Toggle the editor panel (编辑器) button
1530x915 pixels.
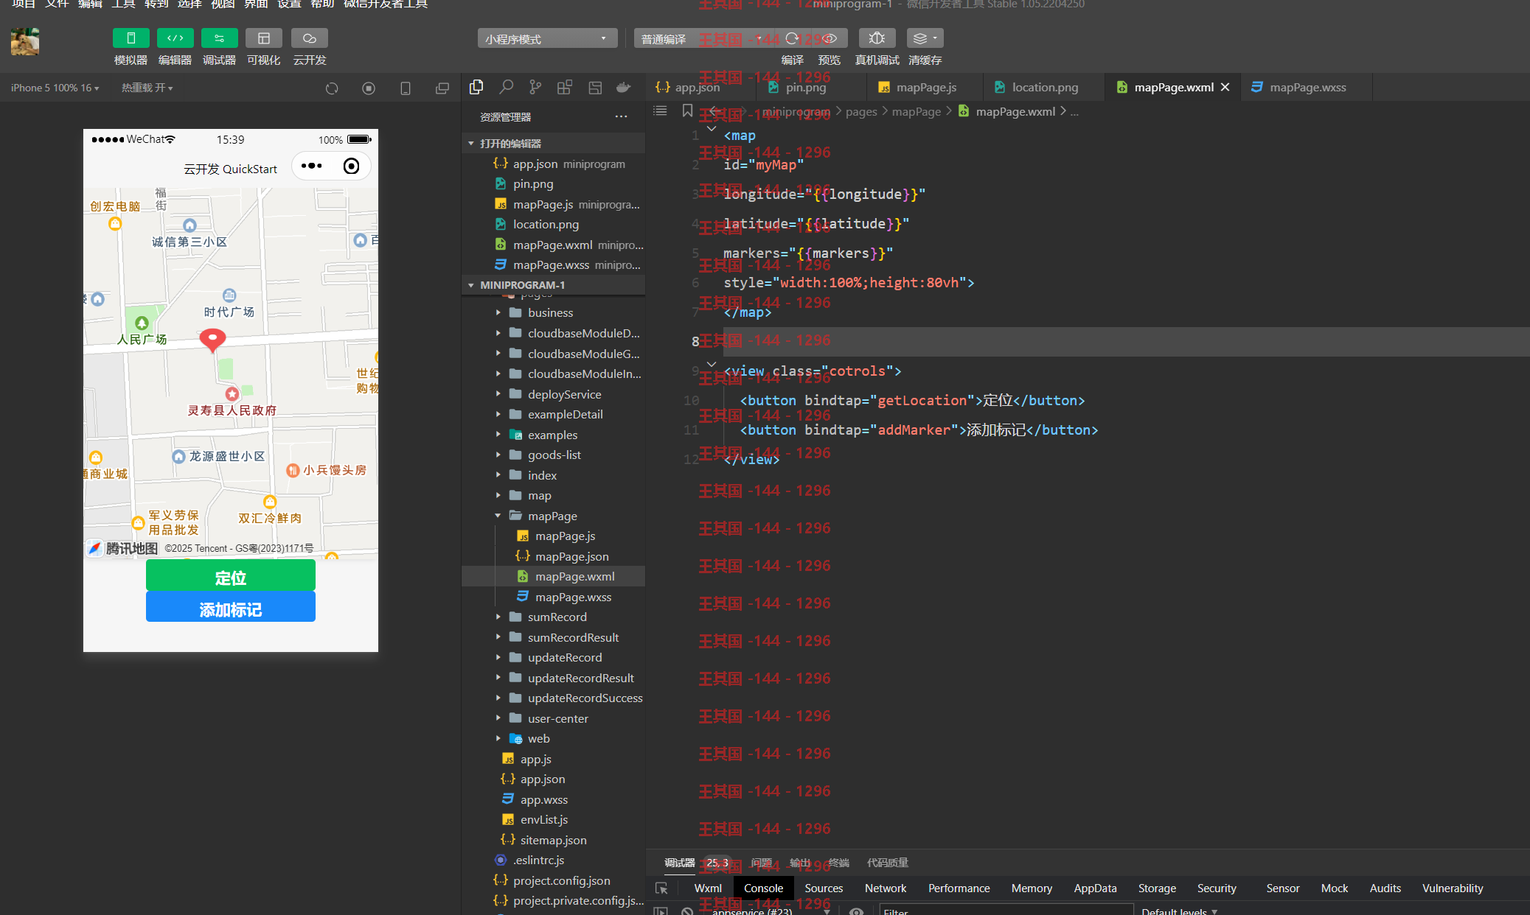175,38
